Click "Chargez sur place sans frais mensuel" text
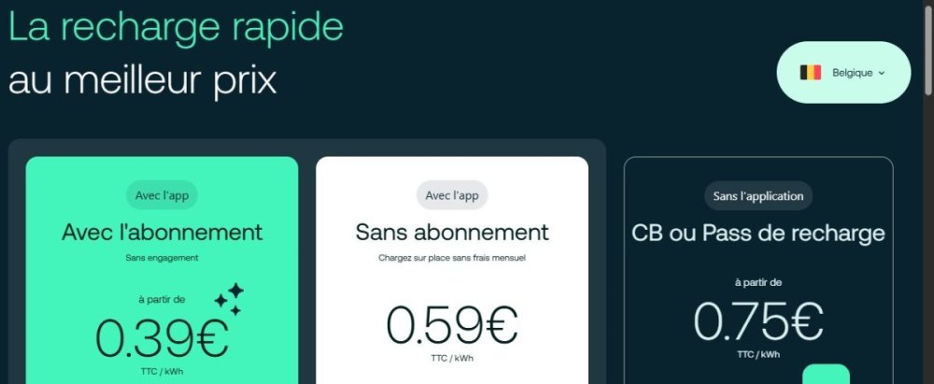The image size is (934, 384). [452, 257]
